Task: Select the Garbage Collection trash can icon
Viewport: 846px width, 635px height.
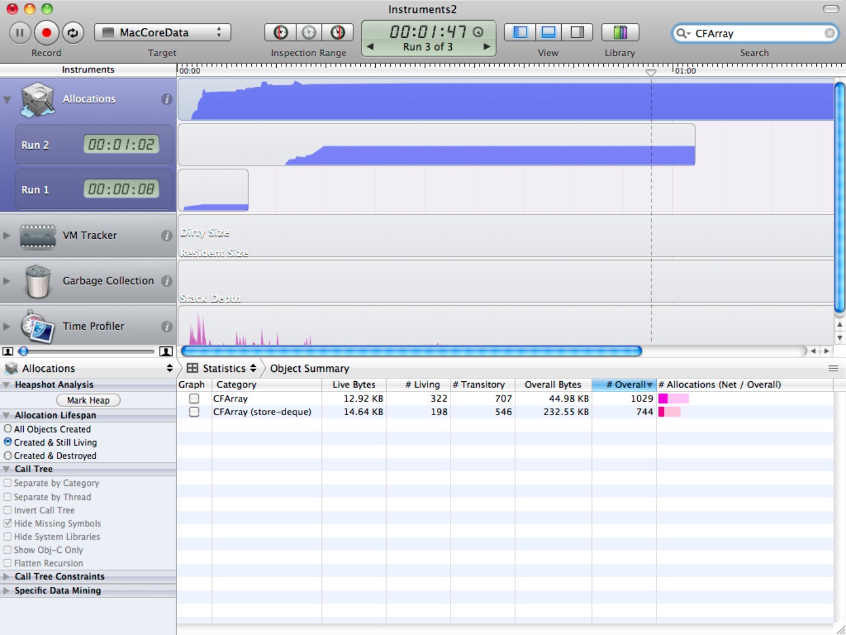Action: [37, 281]
